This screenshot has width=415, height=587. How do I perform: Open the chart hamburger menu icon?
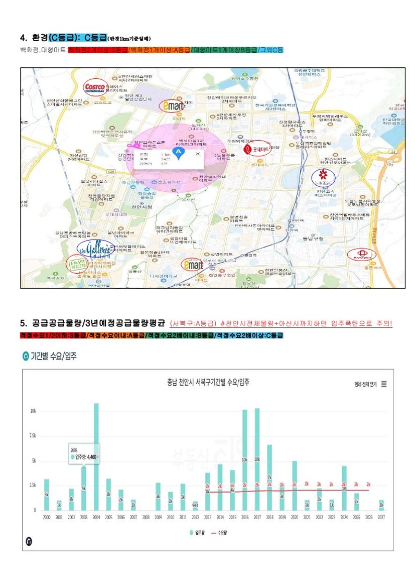pyautogui.click(x=384, y=384)
